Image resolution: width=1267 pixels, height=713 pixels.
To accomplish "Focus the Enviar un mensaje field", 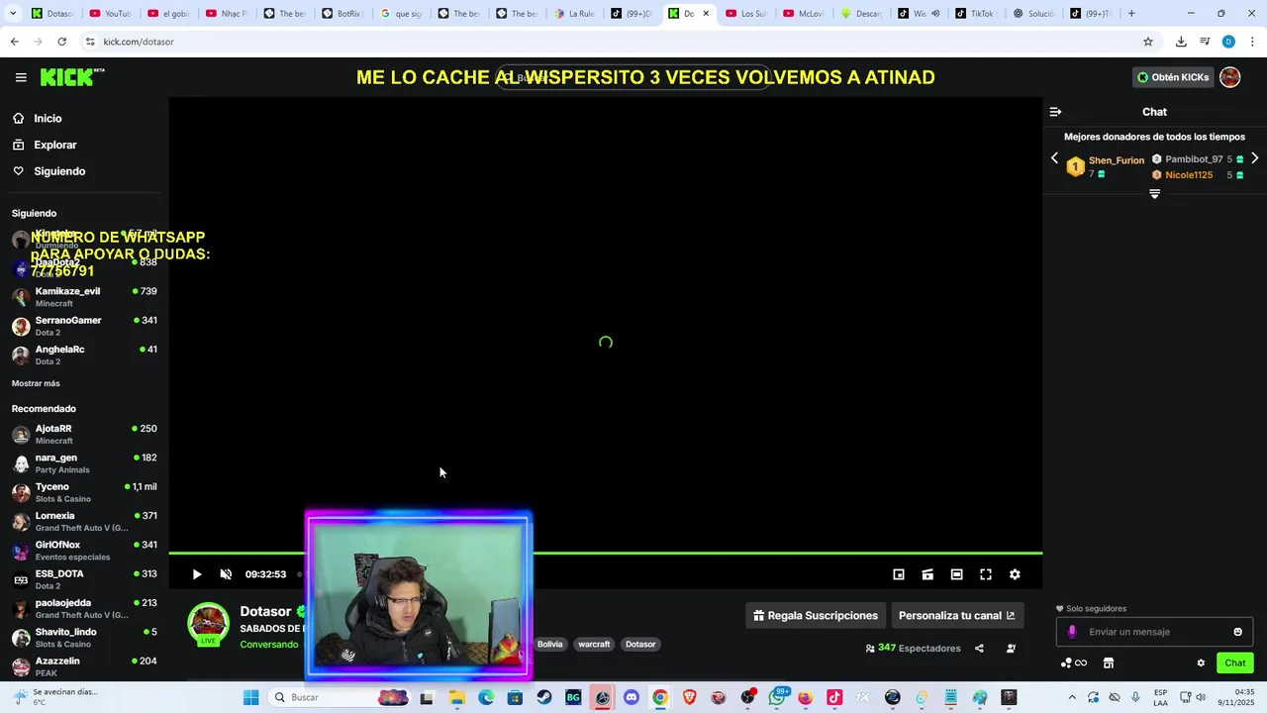I will 1154,632.
